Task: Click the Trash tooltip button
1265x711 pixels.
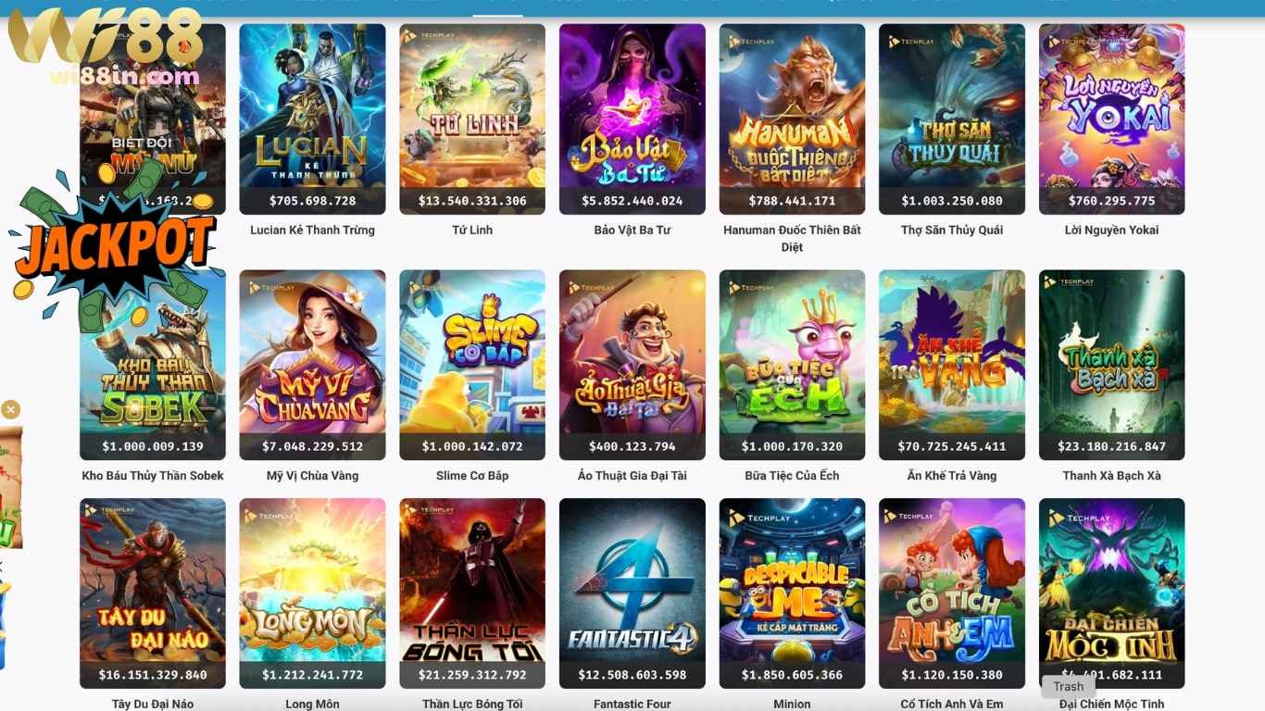Action: pyautogui.click(x=1068, y=687)
